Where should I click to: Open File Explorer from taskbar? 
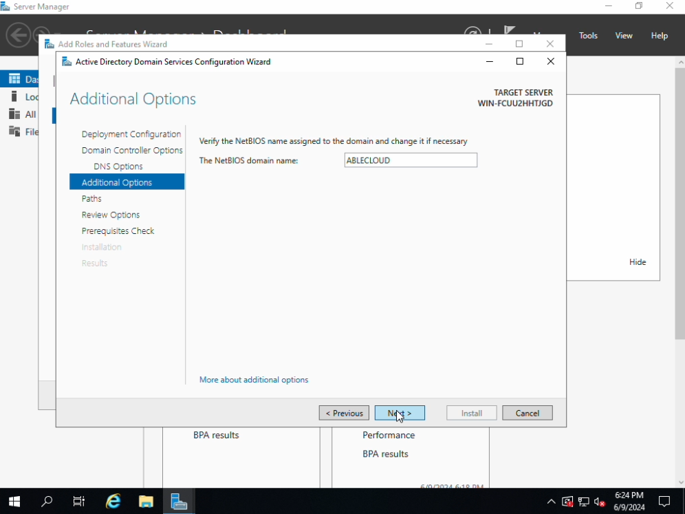point(146,502)
